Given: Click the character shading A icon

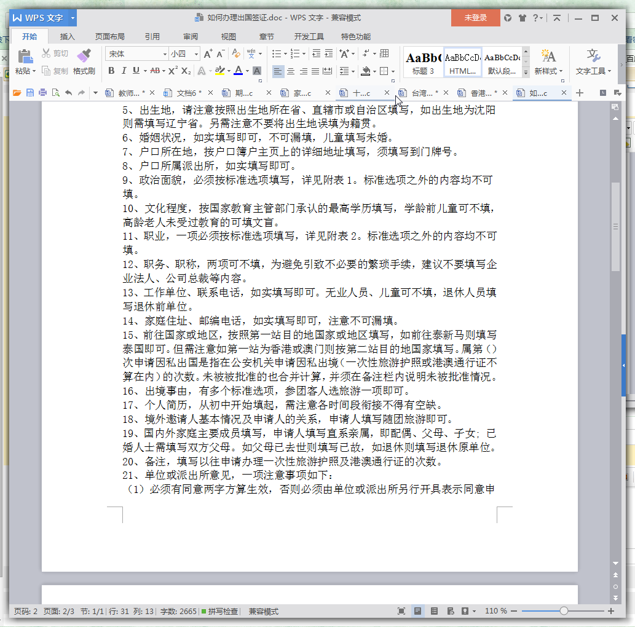Looking at the screenshot, I should [x=257, y=71].
